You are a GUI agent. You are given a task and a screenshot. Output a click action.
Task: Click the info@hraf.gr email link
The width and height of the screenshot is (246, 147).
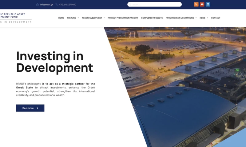pos(46,5)
